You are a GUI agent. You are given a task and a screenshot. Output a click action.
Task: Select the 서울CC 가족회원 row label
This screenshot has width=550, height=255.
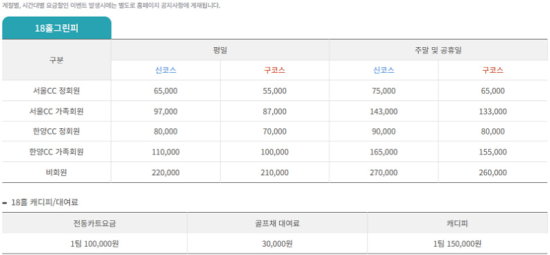click(x=56, y=112)
